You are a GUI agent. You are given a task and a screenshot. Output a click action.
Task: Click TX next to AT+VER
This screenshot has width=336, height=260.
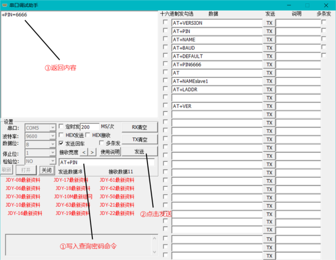pyautogui.click(x=269, y=106)
